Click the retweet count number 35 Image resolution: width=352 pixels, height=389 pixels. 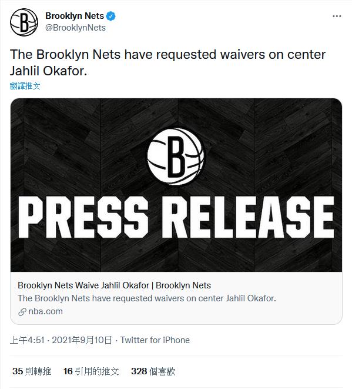18,371
